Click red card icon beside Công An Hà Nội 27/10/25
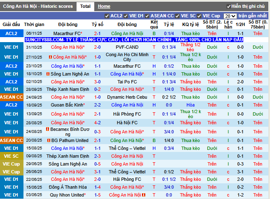270x199 pixels. tap(51, 57)
